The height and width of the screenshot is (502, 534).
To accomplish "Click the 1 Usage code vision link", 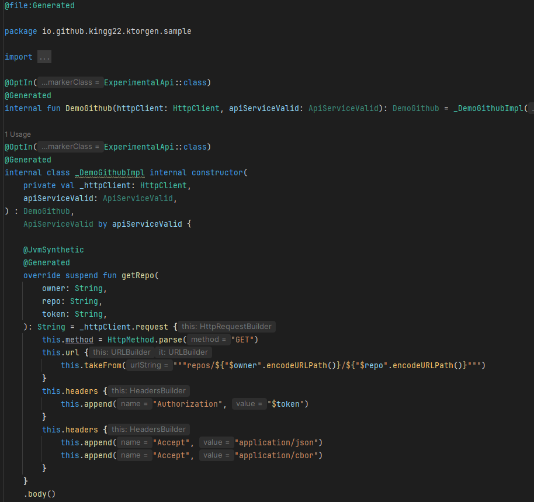I will point(18,134).
